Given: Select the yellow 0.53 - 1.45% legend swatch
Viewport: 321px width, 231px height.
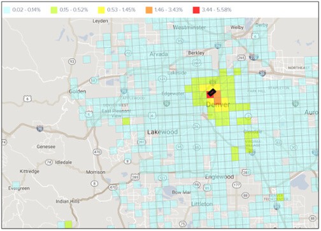Looking at the screenshot, I should pos(101,10).
